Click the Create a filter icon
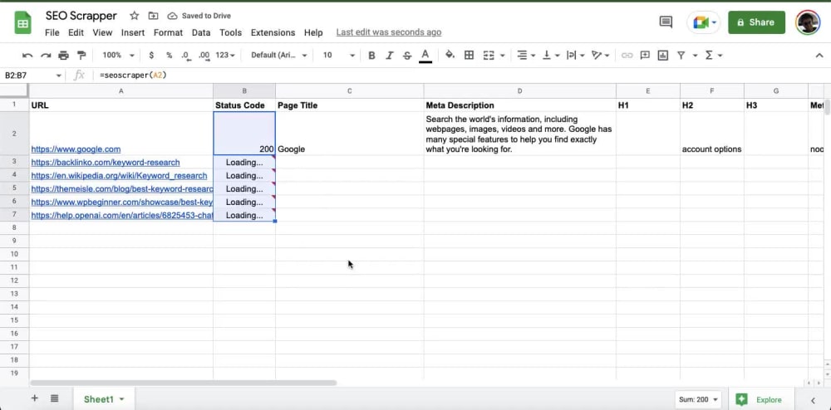Image resolution: width=831 pixels, height=410 pixels. click(681, 55)
